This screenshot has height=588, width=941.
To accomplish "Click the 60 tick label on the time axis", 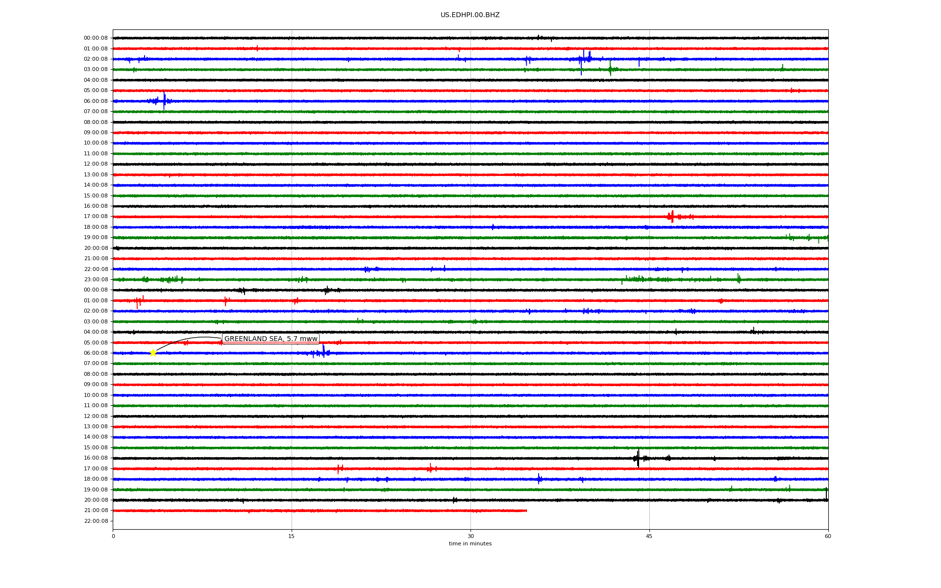I will [828, 536].
